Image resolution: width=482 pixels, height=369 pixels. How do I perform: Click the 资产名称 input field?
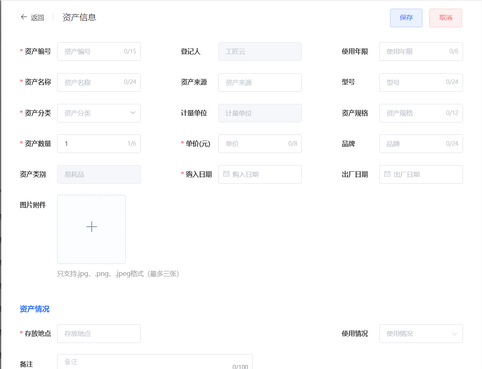[99, 82]
